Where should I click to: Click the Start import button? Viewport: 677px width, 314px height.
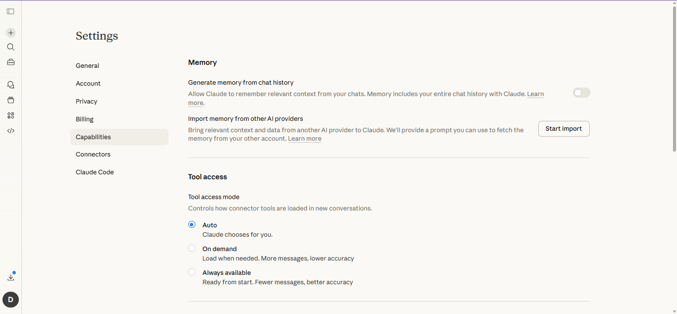tap(564, 129)
